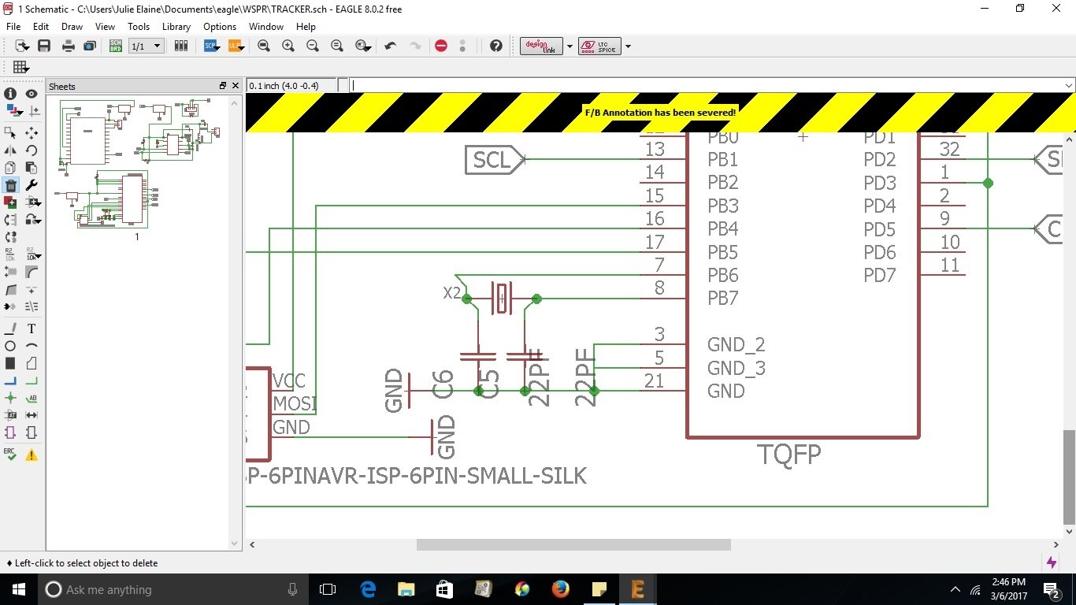
Task: Expand the command line history dropdown
Action: pyautogui.click(x=1068, y=85)
